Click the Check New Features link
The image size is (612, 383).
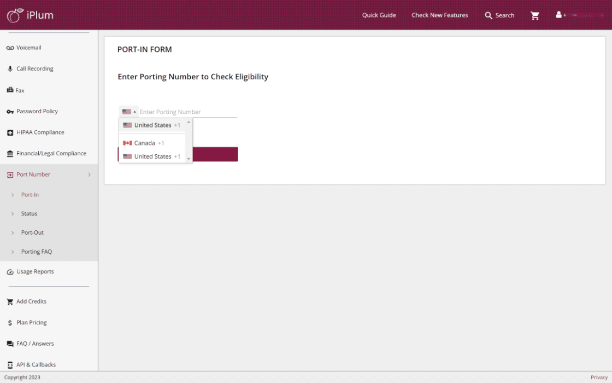[440, 15]
